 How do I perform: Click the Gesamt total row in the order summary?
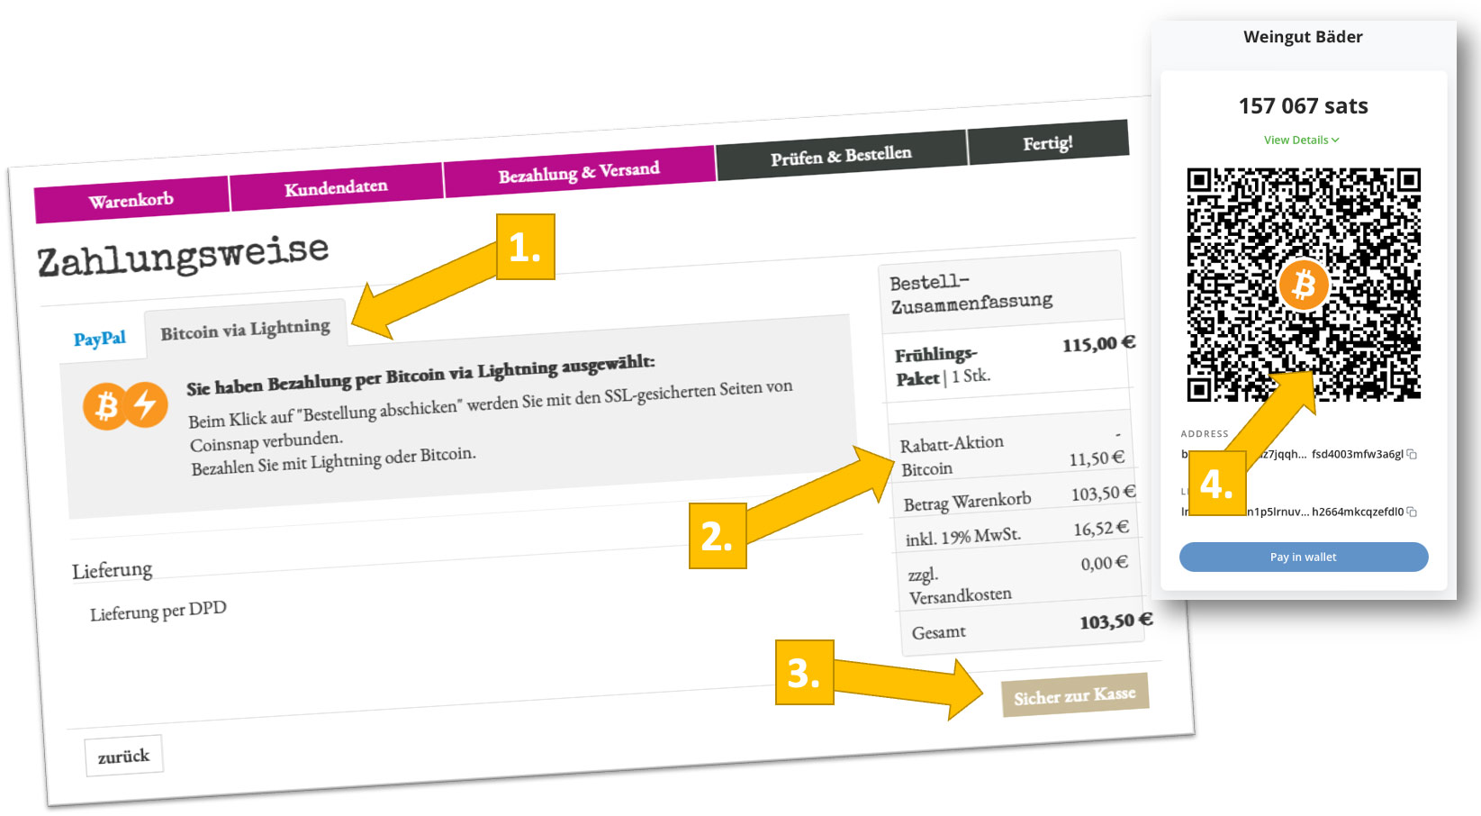1017,626
